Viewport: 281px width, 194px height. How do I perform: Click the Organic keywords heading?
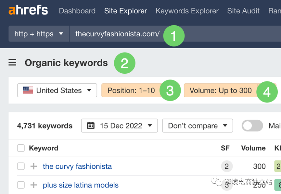(66, 63)
